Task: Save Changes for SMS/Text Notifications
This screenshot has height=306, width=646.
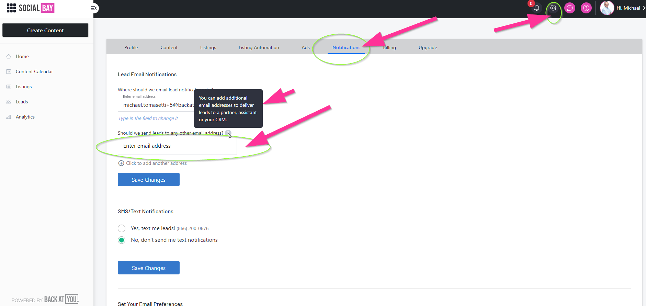Action: [149, 268]
